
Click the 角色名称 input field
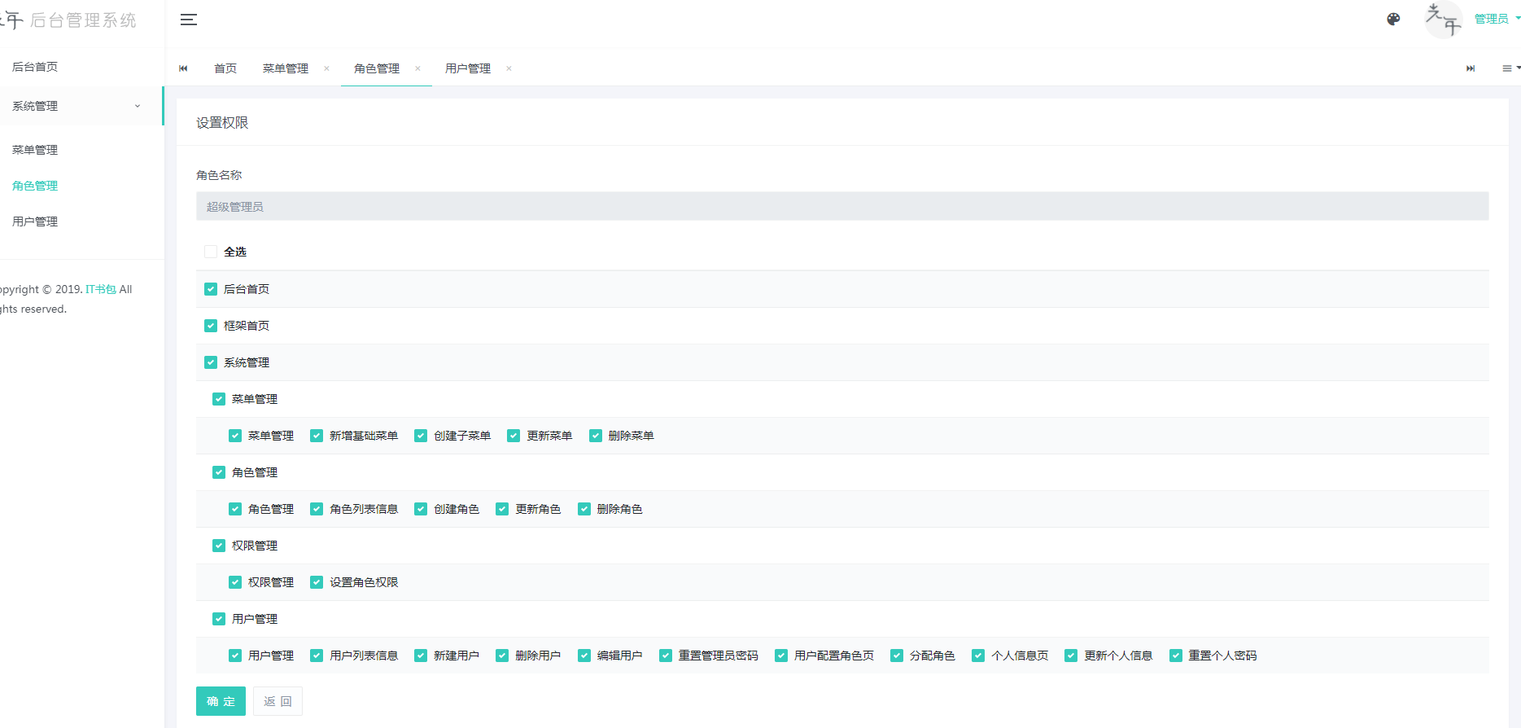pos(842,207)
